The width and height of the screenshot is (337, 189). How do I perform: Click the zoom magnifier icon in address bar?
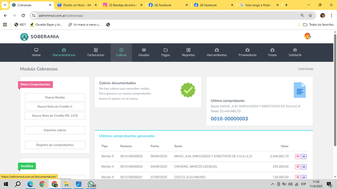[302, 15]
